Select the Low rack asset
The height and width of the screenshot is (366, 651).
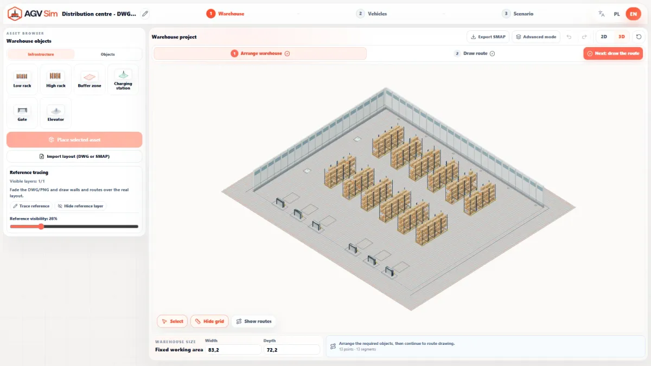(22, 80)
